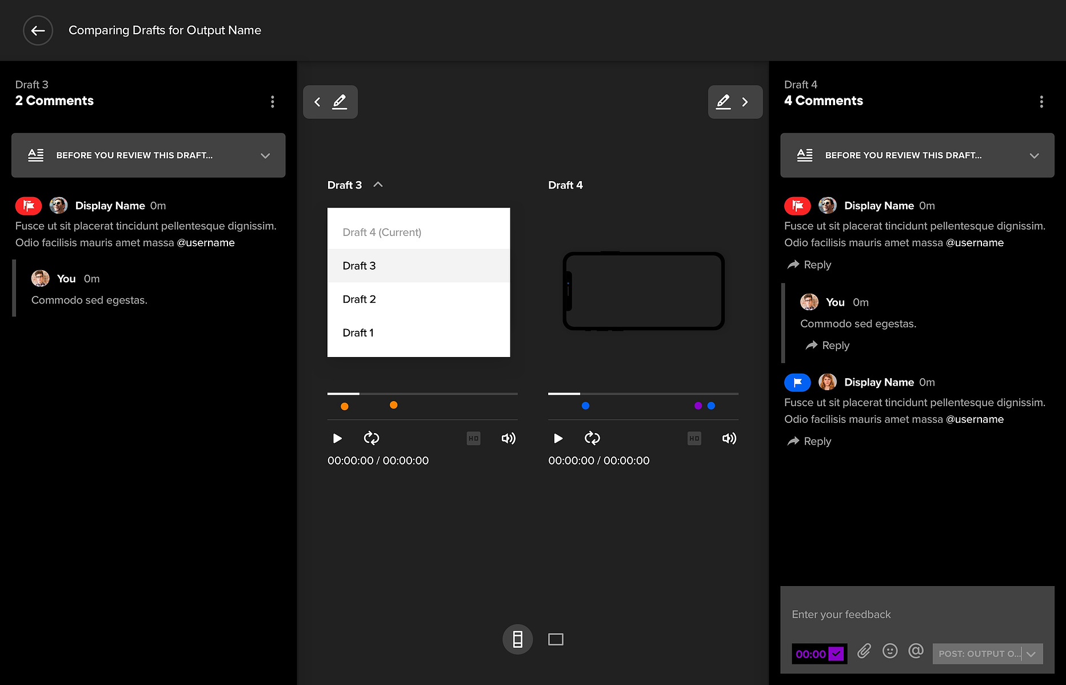This screenshot has width=1066, height=685.
Task: Switch to mobile device preview
Action: point(517,639)
